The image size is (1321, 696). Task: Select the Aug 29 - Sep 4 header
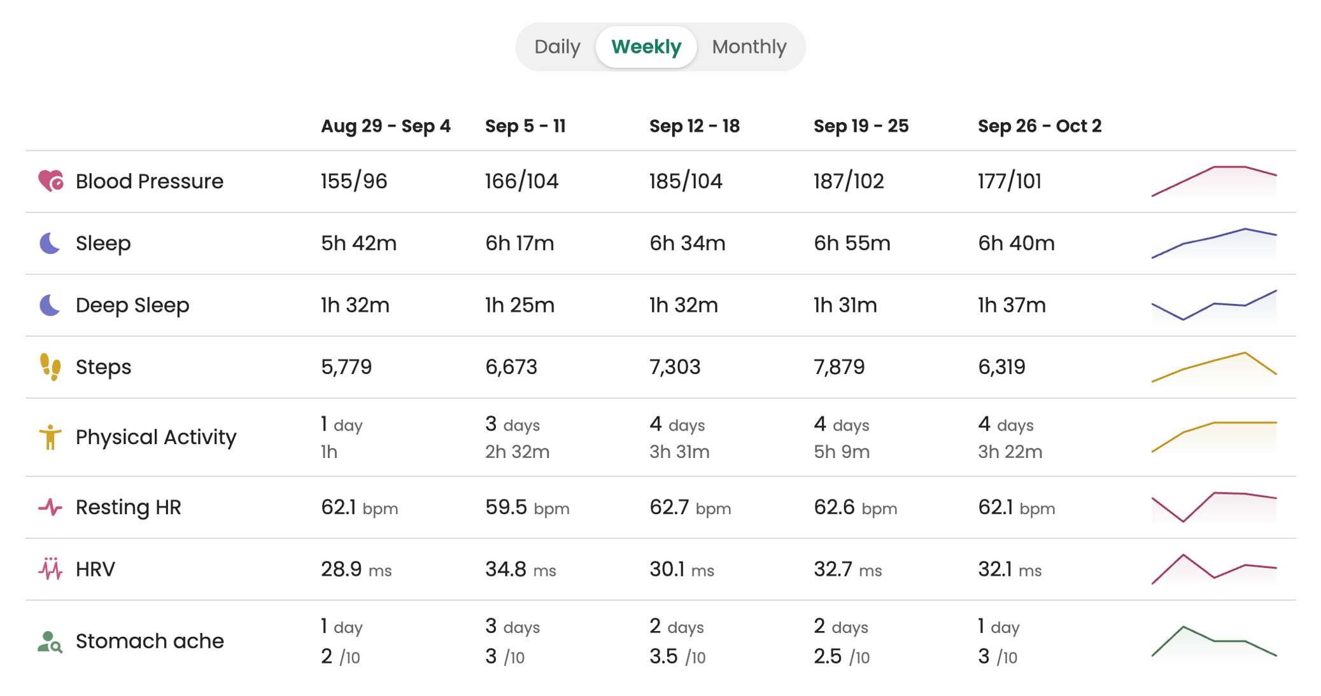[386, 126]
